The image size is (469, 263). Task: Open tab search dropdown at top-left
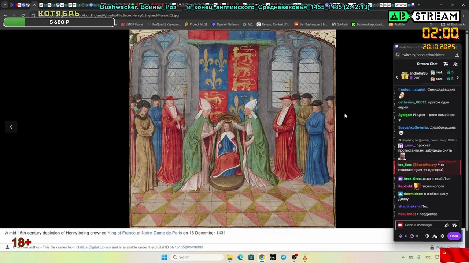(x=4, y=5)
